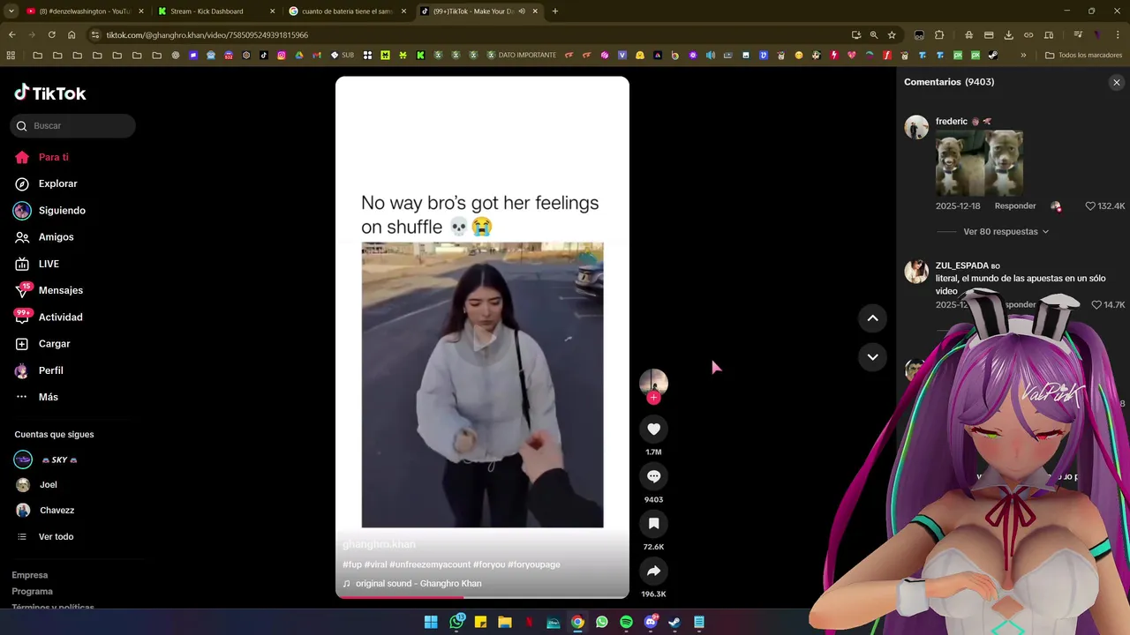Open original sound - Ghanghro Khan
The height and width of the screenshot is (635, 1130).
click(x=418, y=584)
